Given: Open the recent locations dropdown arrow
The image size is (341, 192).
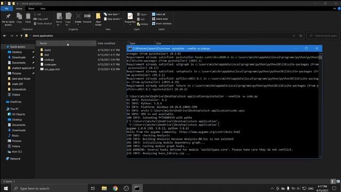Looking at the screenshot, I should click(17, 36).
